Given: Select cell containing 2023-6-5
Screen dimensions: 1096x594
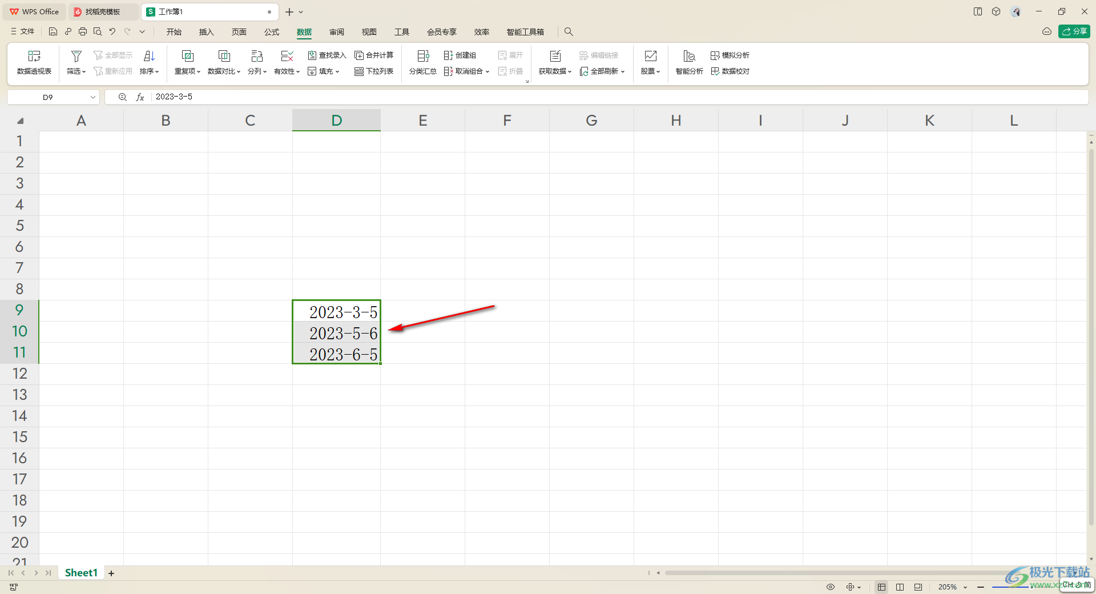Looking at the screenshot, I should 337,353.
